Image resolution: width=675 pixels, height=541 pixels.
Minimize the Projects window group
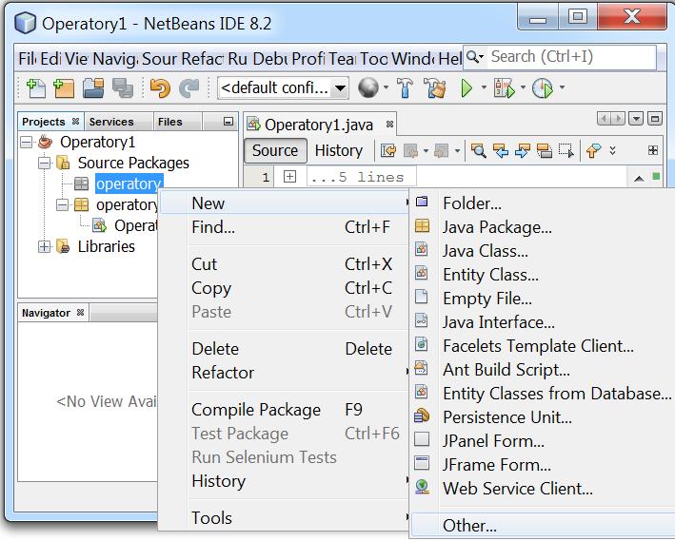228,122
